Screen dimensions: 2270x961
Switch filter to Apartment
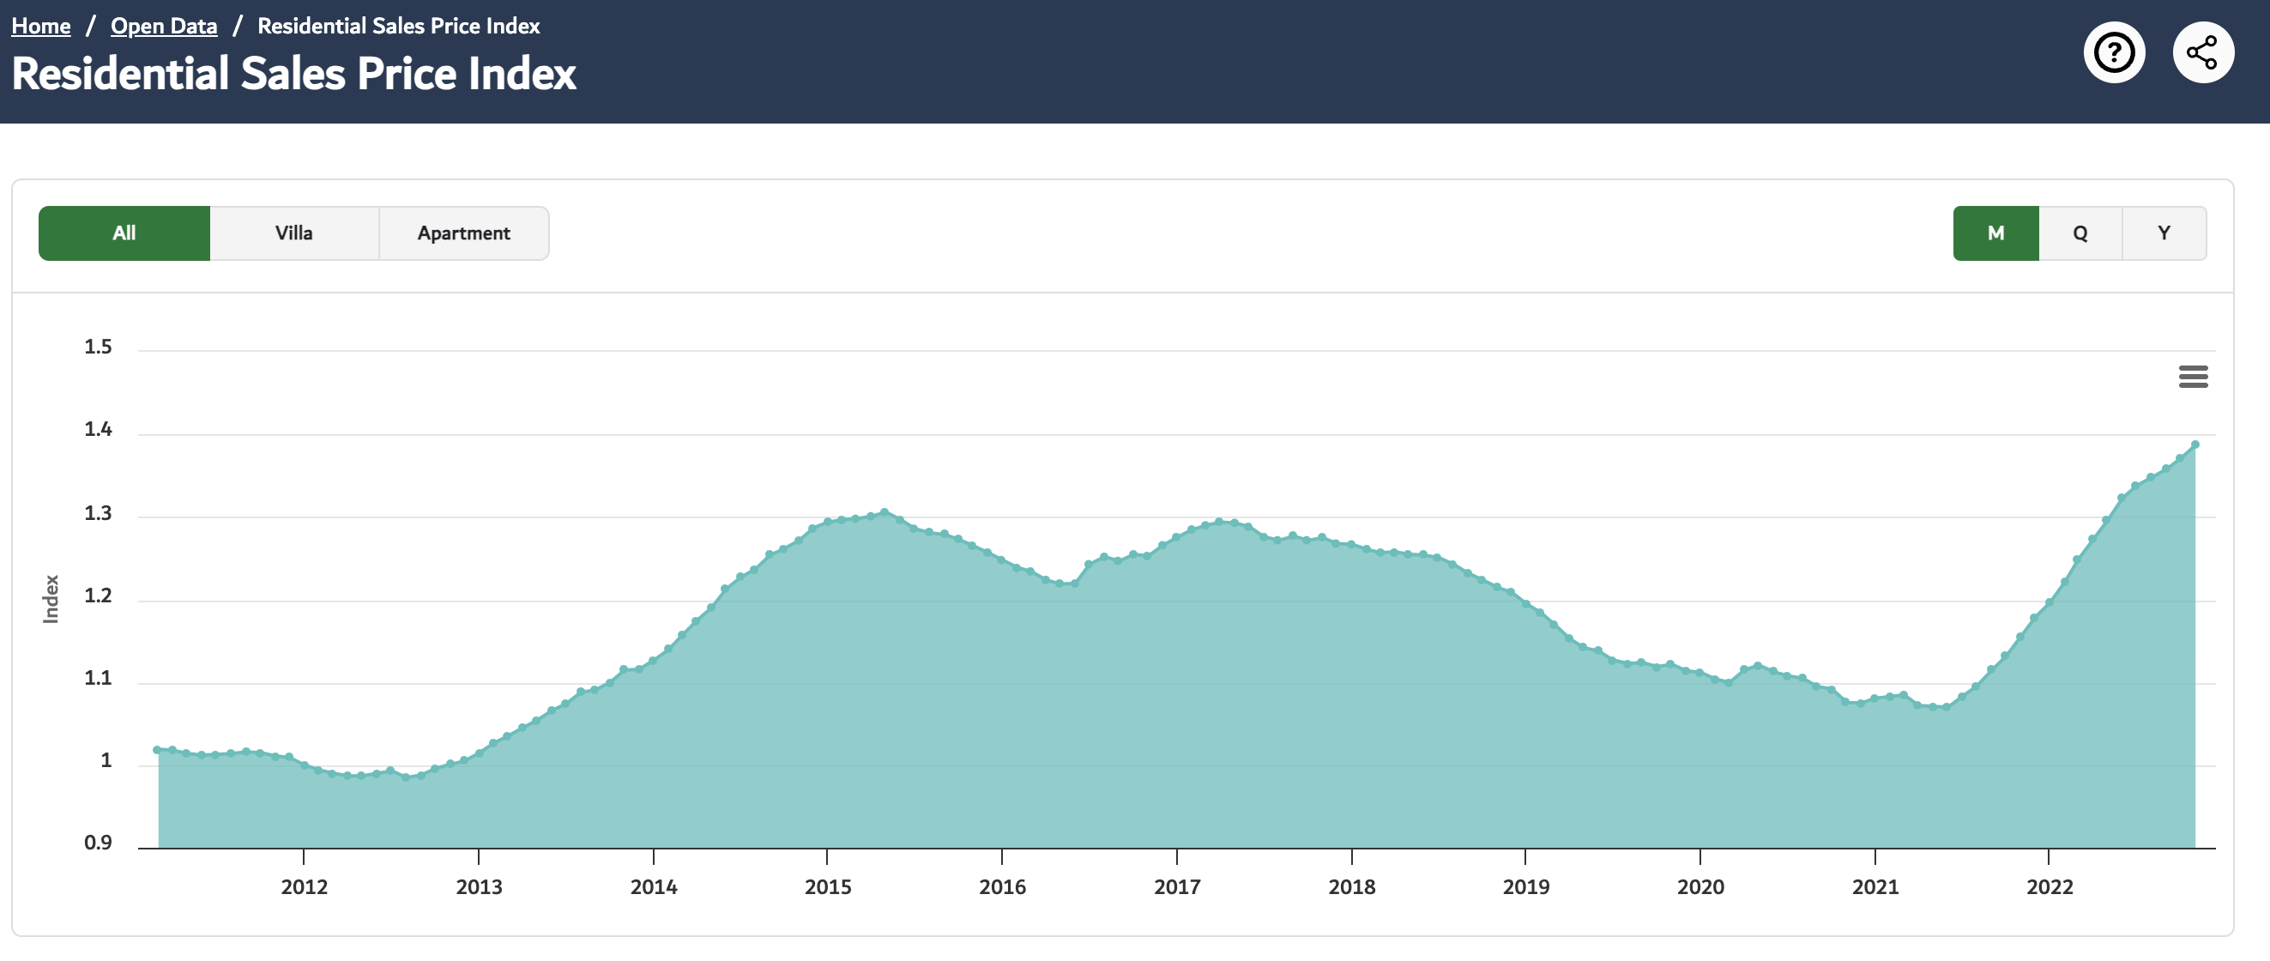(463, 233)
